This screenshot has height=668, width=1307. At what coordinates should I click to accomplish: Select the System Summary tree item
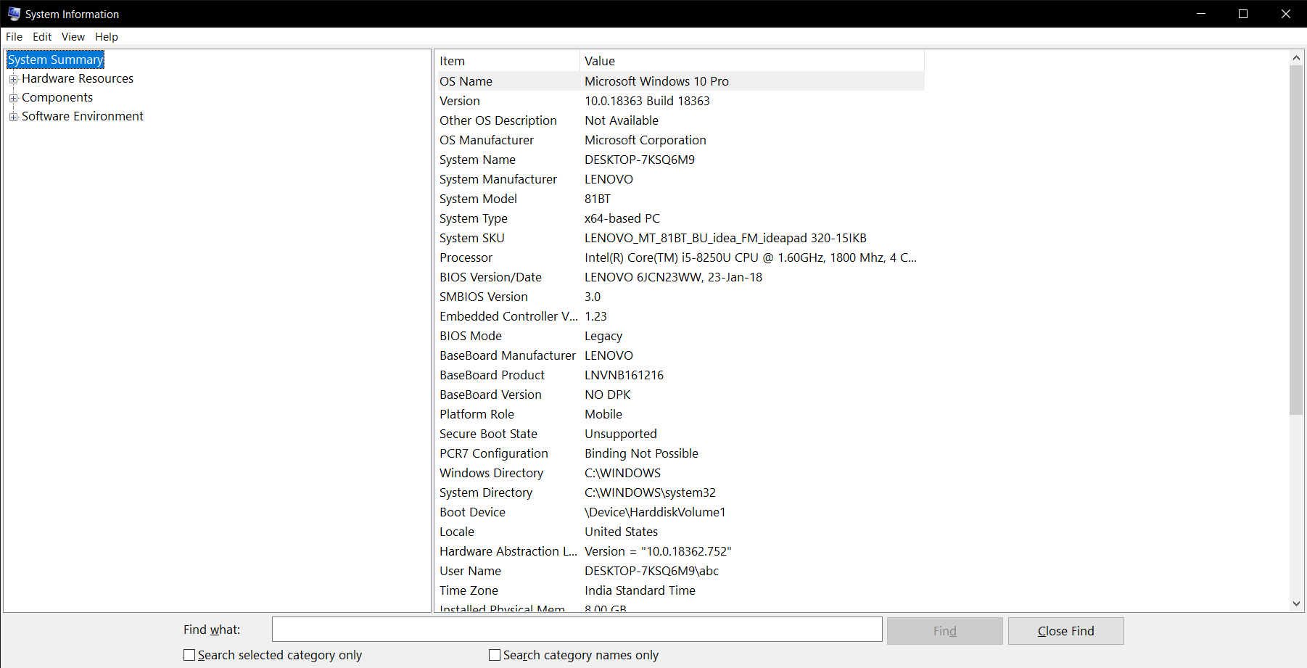(x=55, y=59)
